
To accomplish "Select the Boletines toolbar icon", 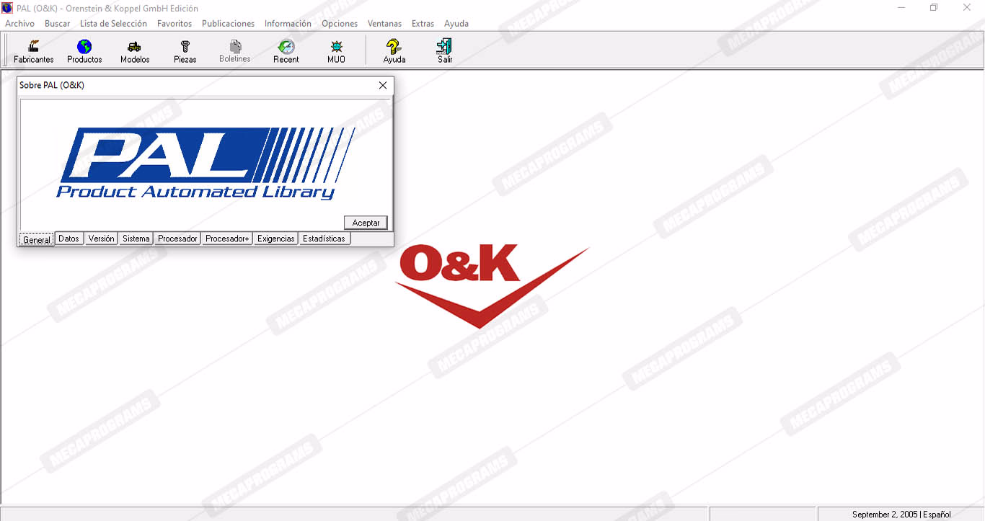I will [x=235, y=51].
